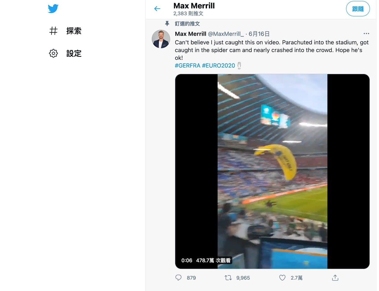
Task: Click the tweet text about the parachute
Action: 272,50
